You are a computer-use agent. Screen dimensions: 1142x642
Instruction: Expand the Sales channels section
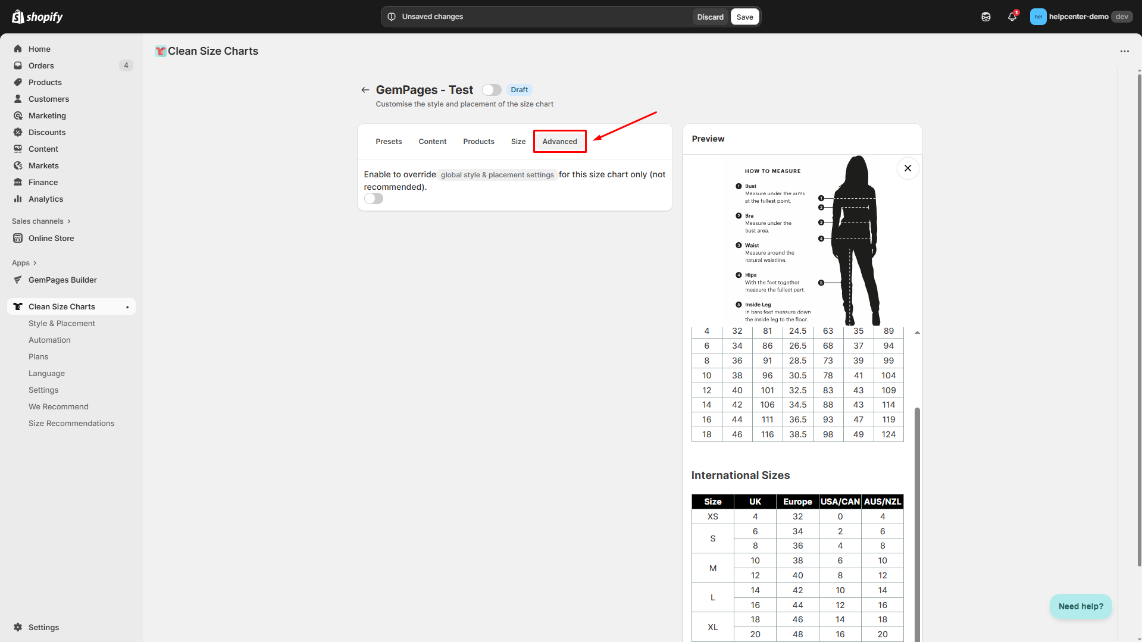point(41,221)
